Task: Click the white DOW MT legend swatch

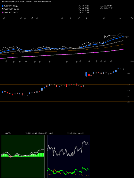Action: coord(3,9)
